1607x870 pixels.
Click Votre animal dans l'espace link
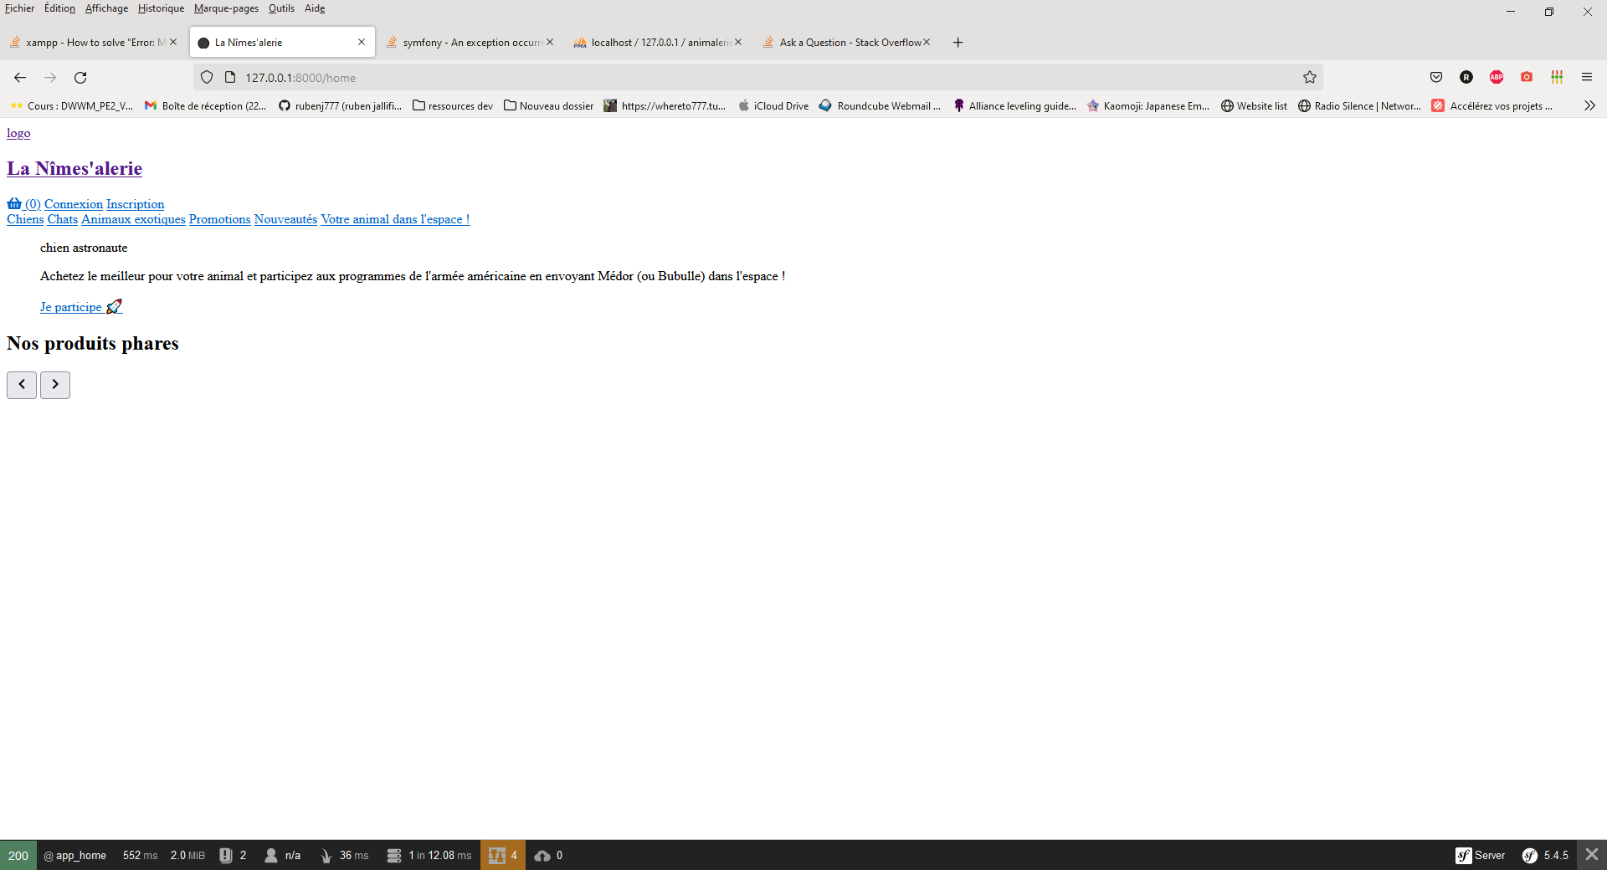click(x=395, y=219)
